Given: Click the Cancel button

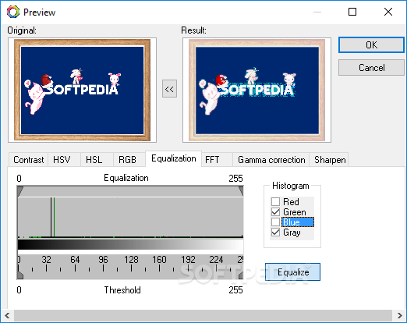Looking at the screenshot, I should coord(371,68).
